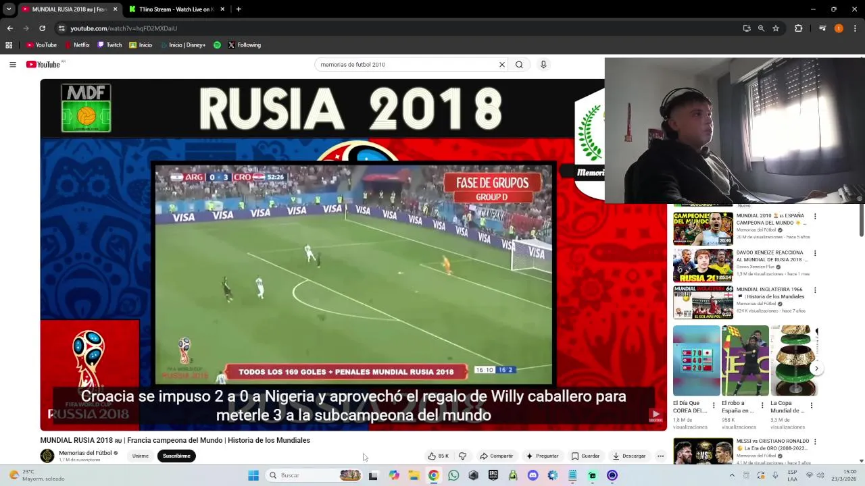Open options for 'El robo a España' short

coord(762,406)
